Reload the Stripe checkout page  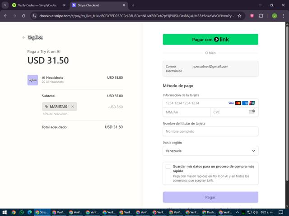click(23, 16)
